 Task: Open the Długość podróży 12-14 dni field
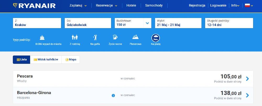click(229, 23)
